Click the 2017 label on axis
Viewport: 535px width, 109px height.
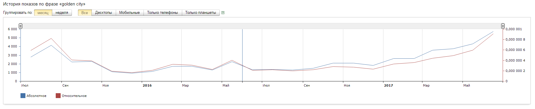(x=389, y=85)
